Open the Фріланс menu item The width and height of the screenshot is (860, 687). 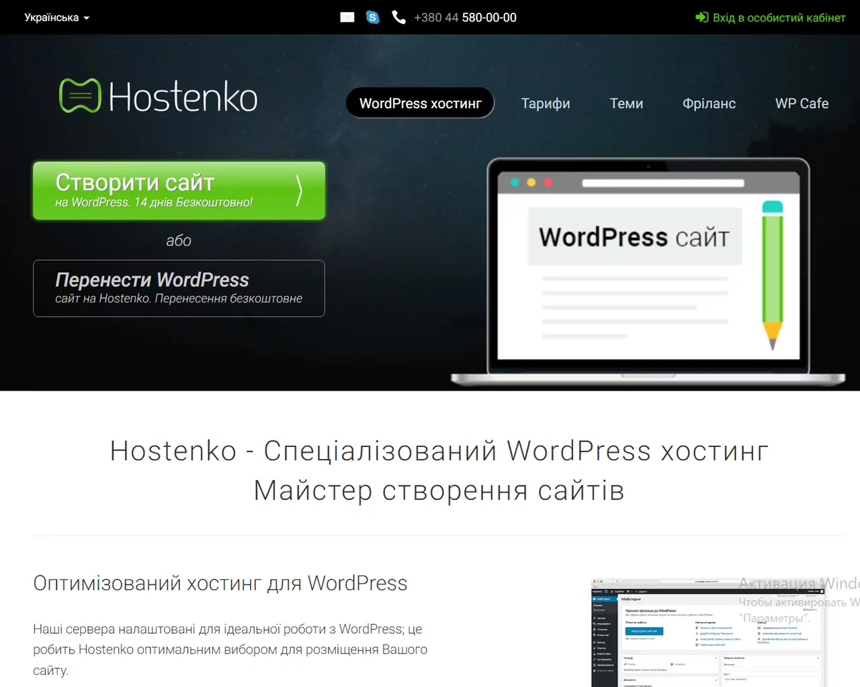tap(709, 104)
